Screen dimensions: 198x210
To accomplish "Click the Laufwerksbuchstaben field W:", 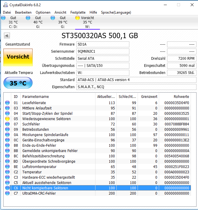I will click(x=103, y=73).
